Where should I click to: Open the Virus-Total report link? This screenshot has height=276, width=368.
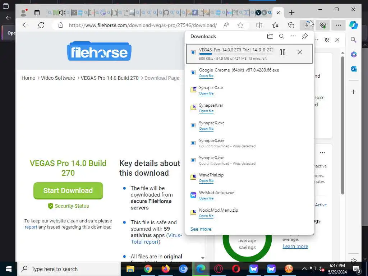pyautogui.click(x=156, y=239)
